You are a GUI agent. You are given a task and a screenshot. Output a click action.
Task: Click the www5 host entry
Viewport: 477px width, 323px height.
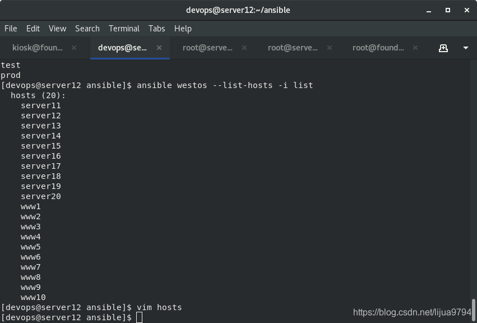30,247
